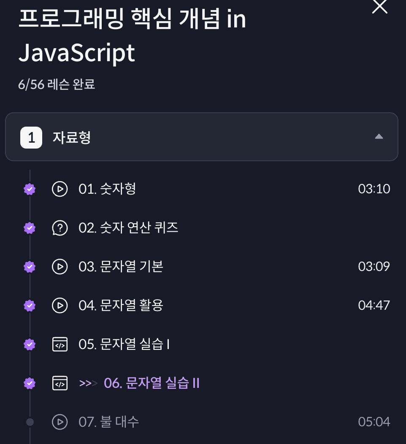Click the completed badge next to 03. 문자열 기본

(x=30, y=267)
